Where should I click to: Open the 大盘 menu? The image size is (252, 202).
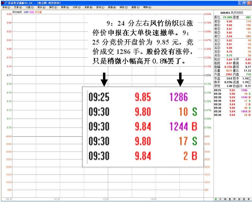[x=30, y=7]
